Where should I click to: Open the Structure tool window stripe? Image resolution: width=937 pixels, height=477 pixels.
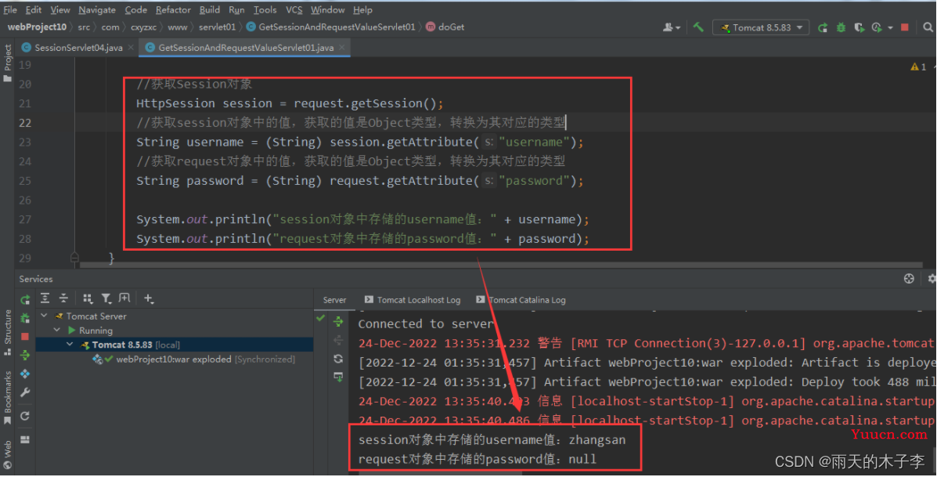tap(7, 332)
